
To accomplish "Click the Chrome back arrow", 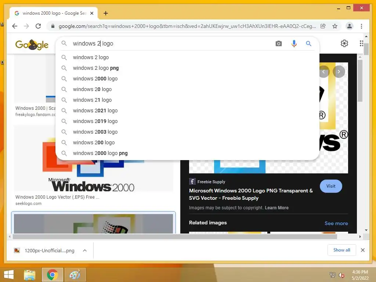I will tap(15, 26).
